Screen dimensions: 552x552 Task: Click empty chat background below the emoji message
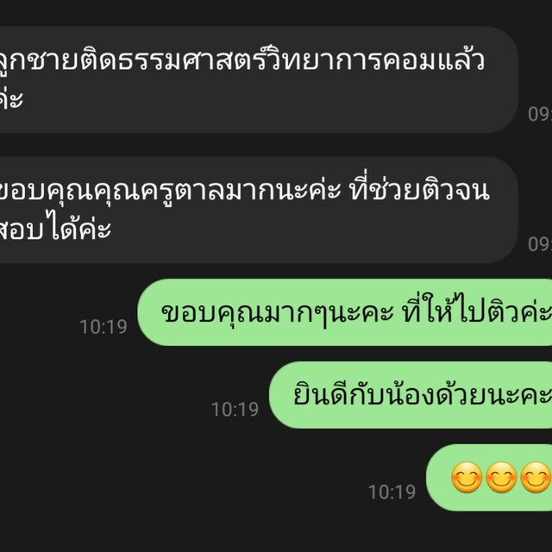click(x=276, y=531)
